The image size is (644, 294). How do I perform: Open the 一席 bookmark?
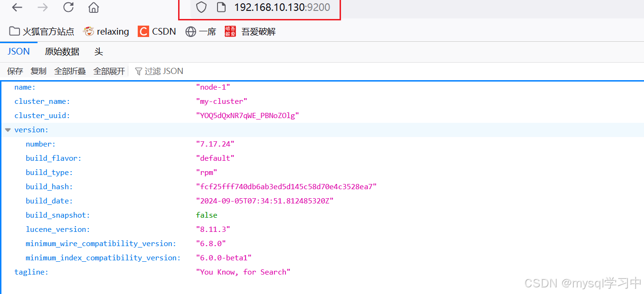[x=200, y=32]
